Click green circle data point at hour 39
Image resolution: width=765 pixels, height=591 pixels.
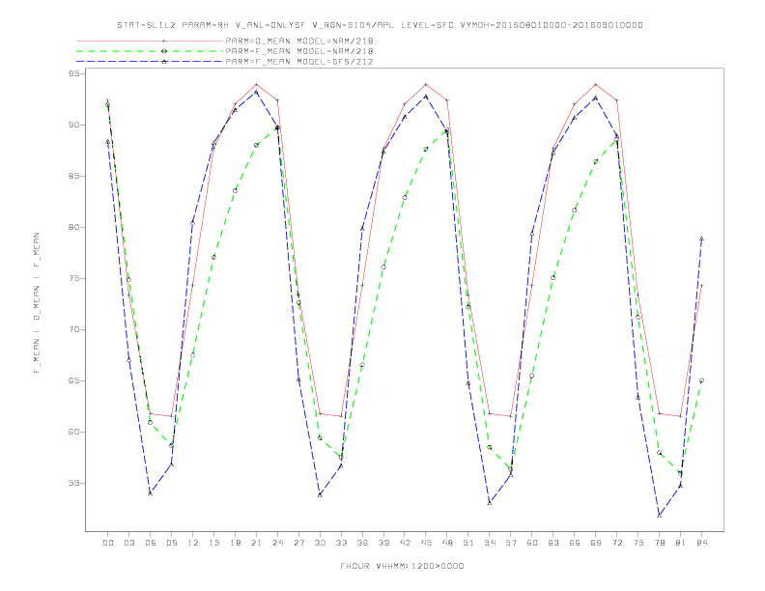click(x=383, y=267)
